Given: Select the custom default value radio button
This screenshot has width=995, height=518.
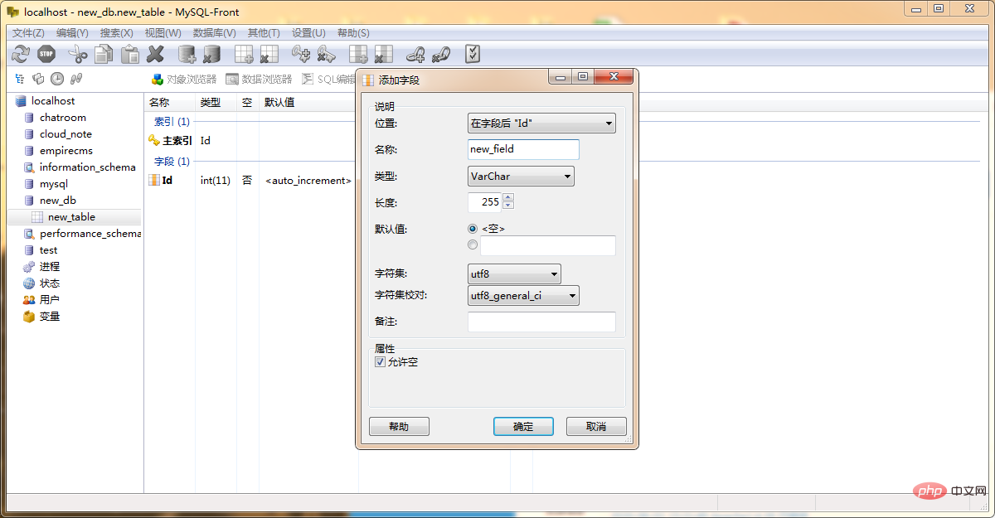Looking at the screenshot, I should [x=473, y=245].
